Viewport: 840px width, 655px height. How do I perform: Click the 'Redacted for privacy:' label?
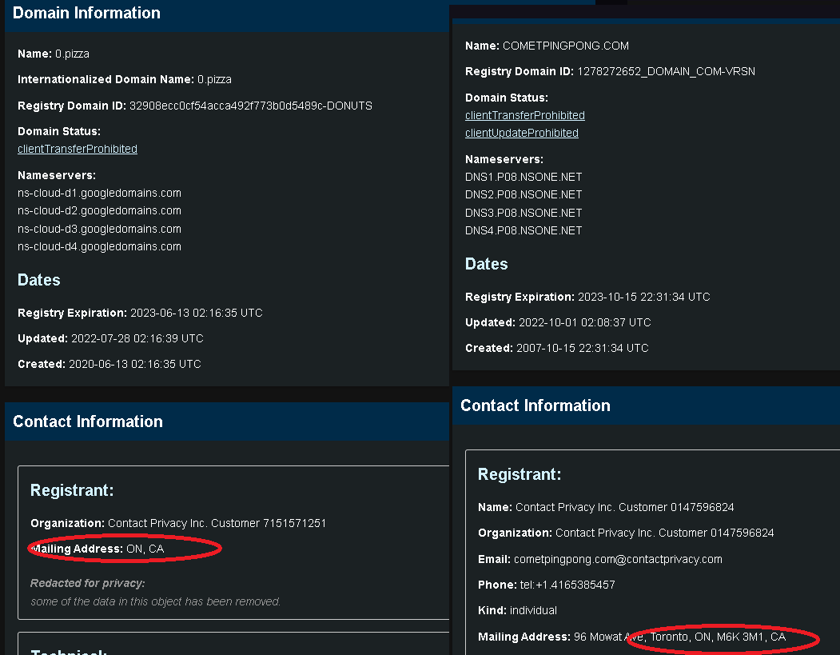[87, 583]
